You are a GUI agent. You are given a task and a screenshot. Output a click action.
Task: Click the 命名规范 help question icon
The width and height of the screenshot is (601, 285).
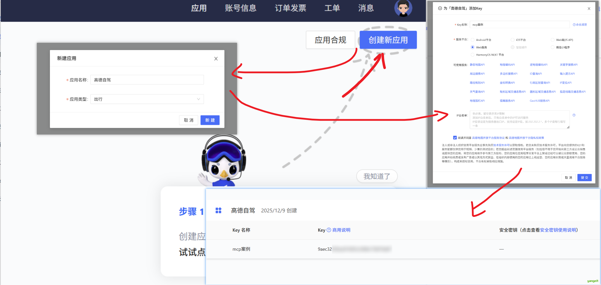pyautogui.click(x=574, y=24)
